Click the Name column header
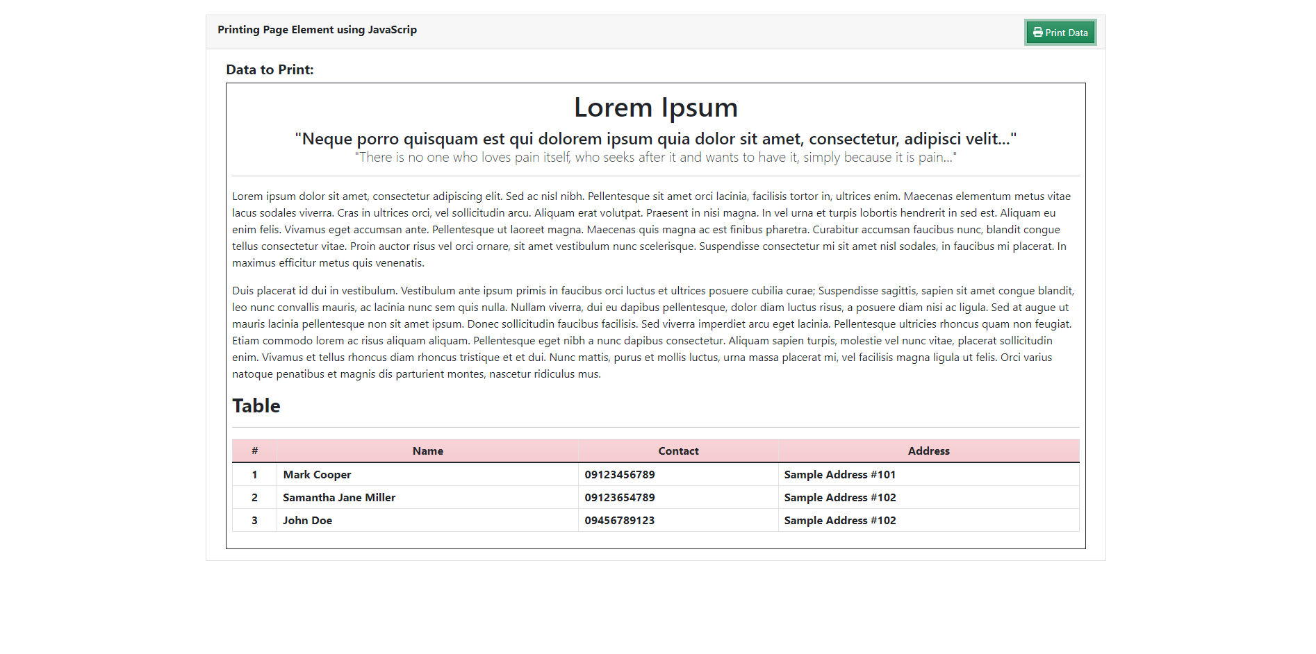Image resolution: width=1316 pixels, height=654 pixels. (x=427, y=451)
